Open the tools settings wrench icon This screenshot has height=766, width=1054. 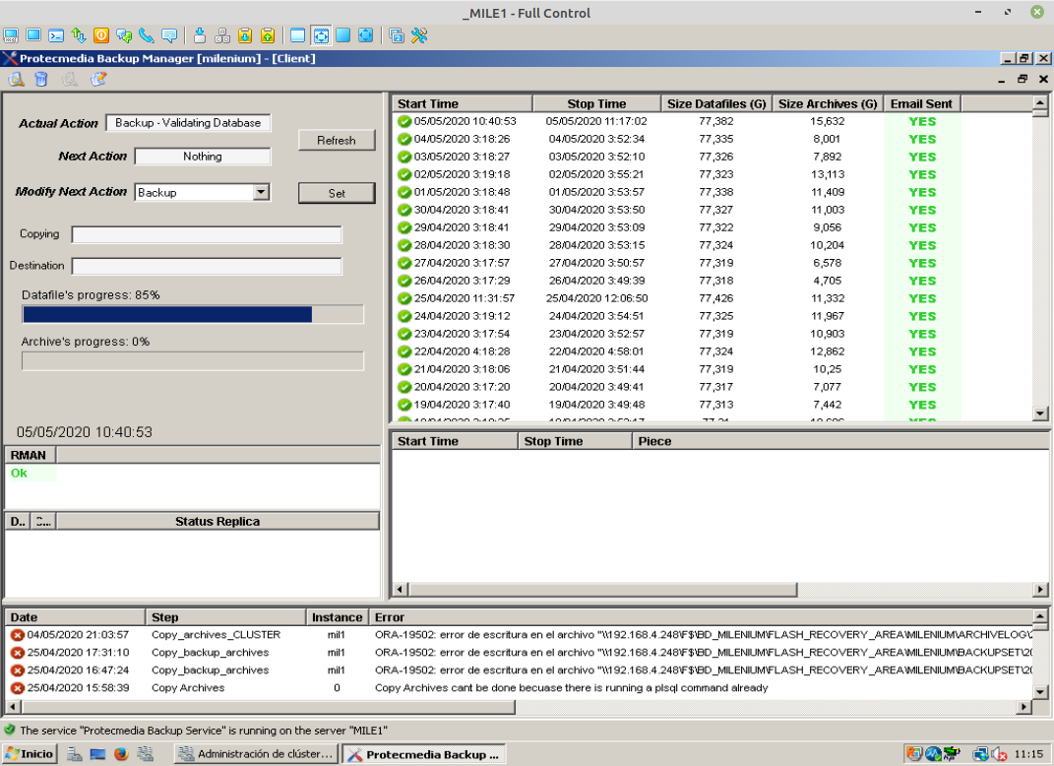tap(419, 35)
